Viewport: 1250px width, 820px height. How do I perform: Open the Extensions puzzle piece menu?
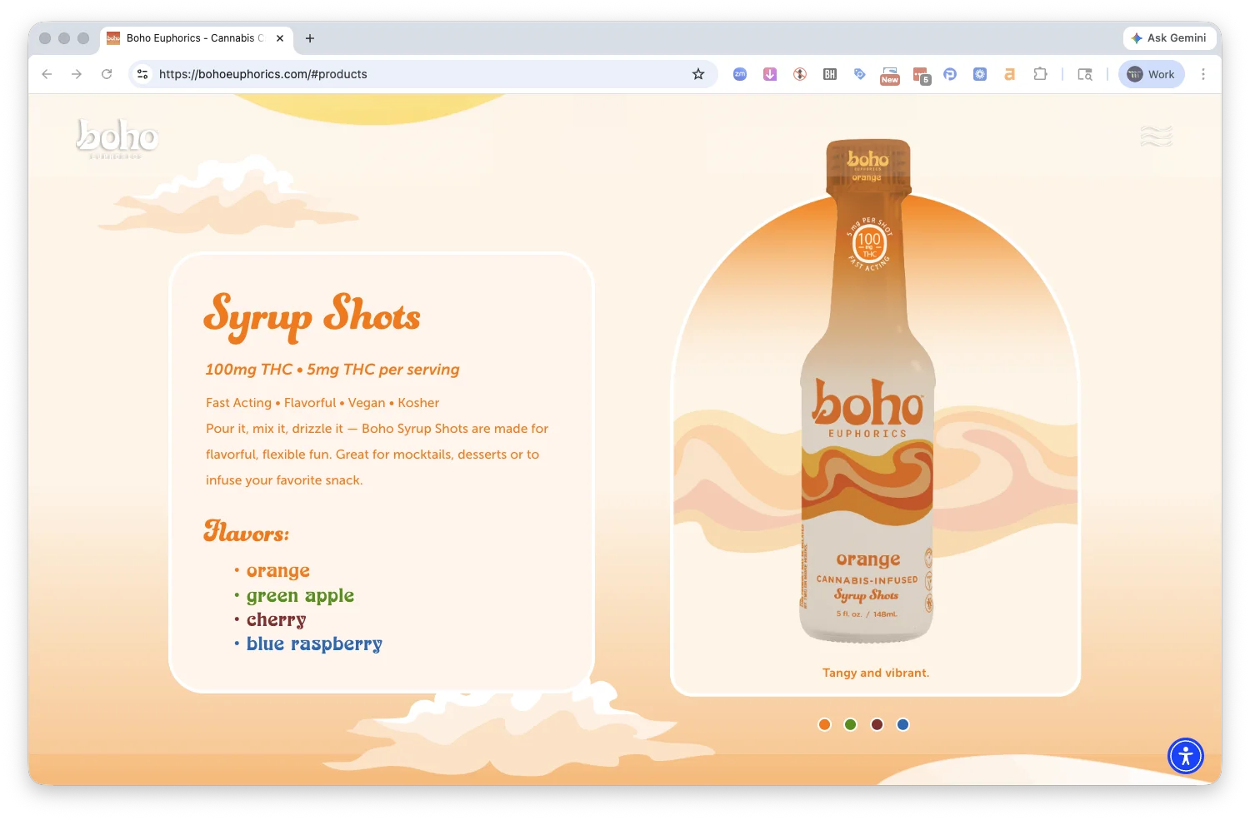coord(1040,74)
